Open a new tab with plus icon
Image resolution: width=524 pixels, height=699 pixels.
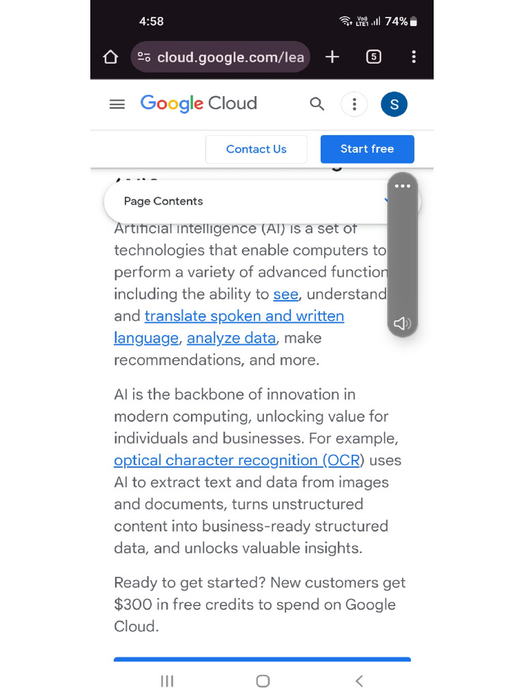click(332, 57)
